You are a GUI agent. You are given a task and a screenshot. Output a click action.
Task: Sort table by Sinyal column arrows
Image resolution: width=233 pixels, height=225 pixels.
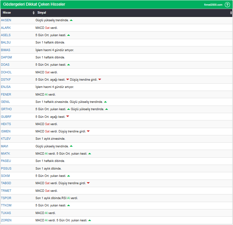[x=231, y=13]
